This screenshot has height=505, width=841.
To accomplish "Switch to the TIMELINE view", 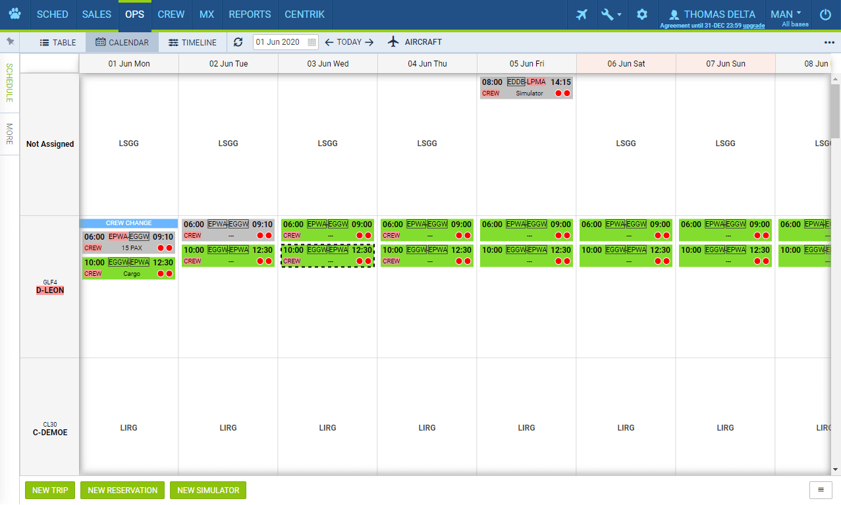I will pyautogui.click(x=192, y=42).
